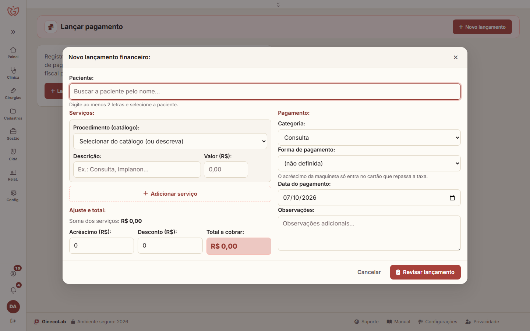The width and height of the screenshot is (530, 331).
Task: Open the Painel sidebar item
Action: click(x=13, y=53)
